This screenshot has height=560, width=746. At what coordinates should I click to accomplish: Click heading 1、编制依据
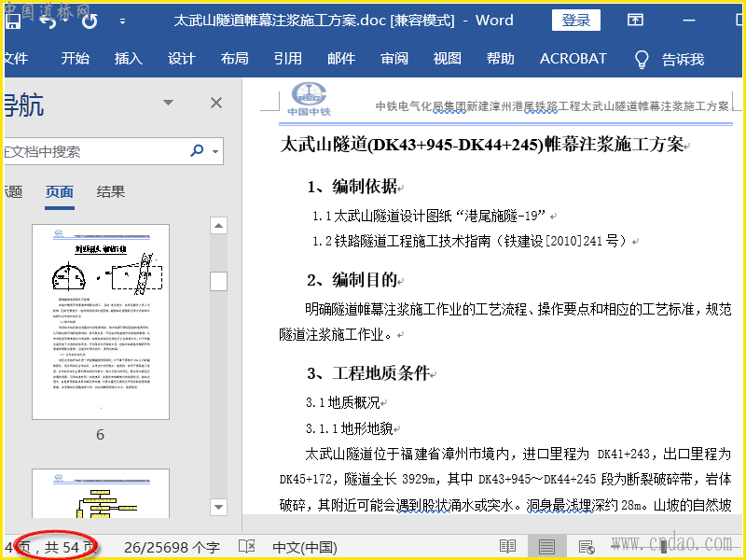pos(352,186)
